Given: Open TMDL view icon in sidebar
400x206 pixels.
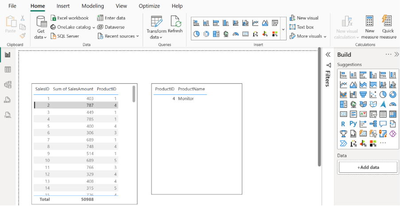Looking at the screenshot, I should coord(8,115).
